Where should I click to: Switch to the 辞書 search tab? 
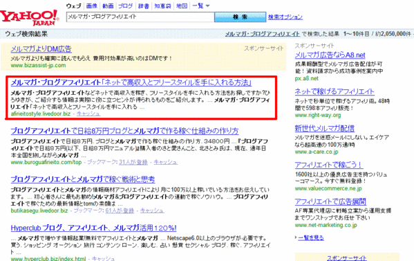tap(143, 6)
